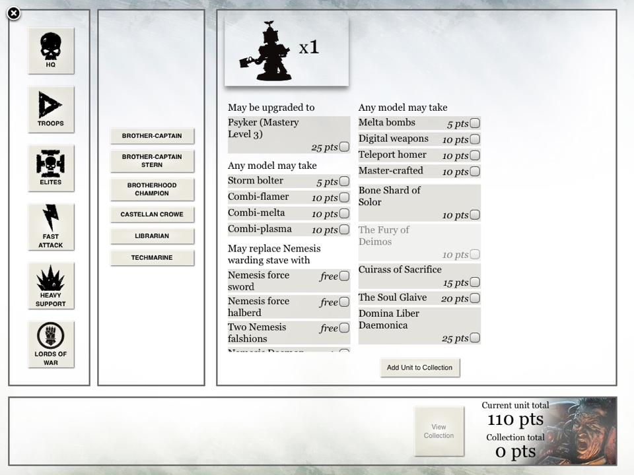The height and width of the screenshot is (475, 634).
Task: Click the "x1" model count
Action: [309, 47]
